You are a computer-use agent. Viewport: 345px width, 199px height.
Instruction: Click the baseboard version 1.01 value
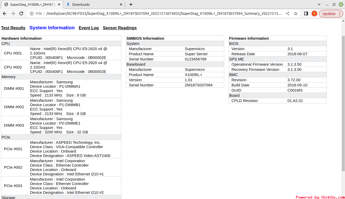188,80
